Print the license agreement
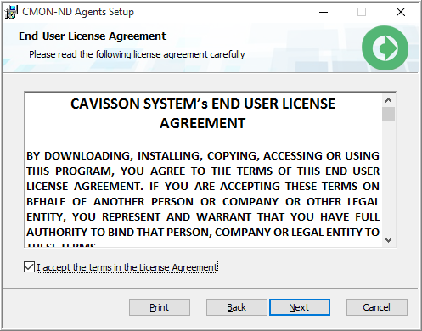Screen dimensions: 422x331 click(x=160, y=307)
